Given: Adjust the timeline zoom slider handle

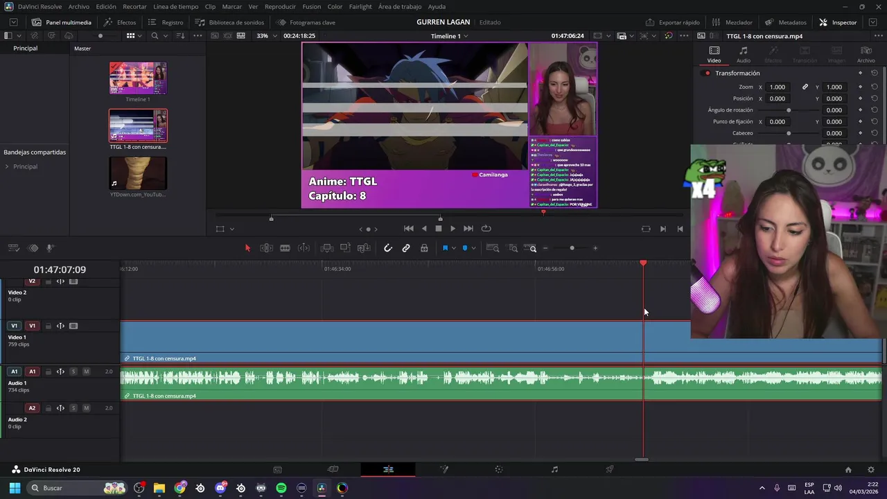Looking at the screenshot, I should click(x=572, y=248).
